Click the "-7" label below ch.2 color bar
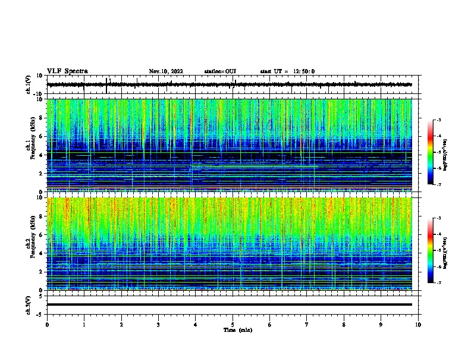Image resolution: width=471 pixels, height=364 pixels. (438, 283)
